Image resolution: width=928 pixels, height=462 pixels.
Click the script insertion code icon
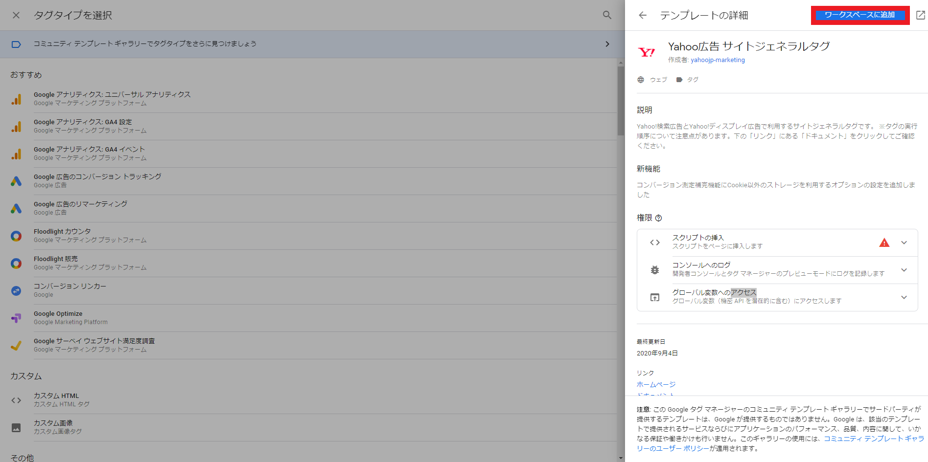click(x=655, y=242)
